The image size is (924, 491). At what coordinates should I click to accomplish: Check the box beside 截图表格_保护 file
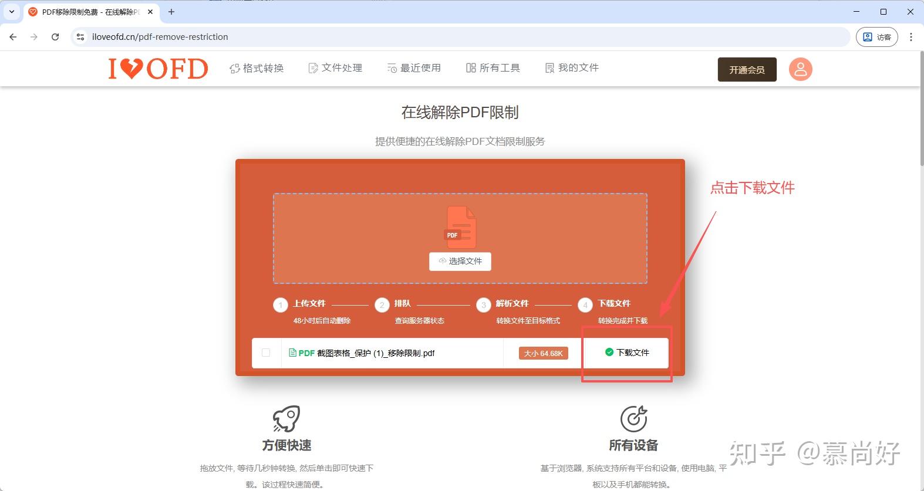click(266, 353)
